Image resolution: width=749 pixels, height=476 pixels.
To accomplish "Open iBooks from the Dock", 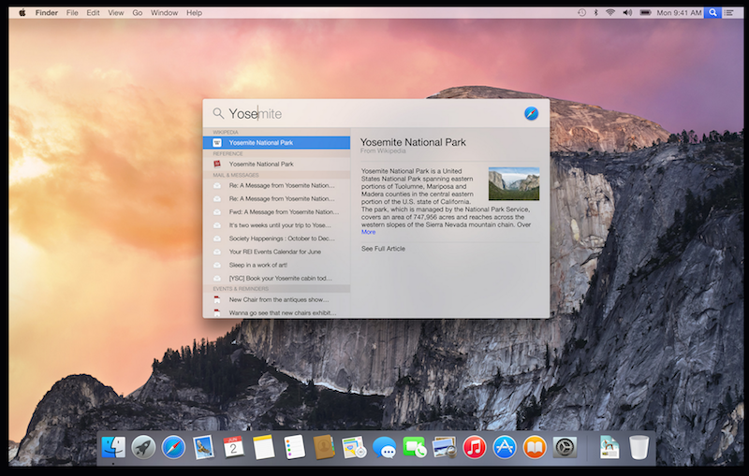I will click(535, 448).
